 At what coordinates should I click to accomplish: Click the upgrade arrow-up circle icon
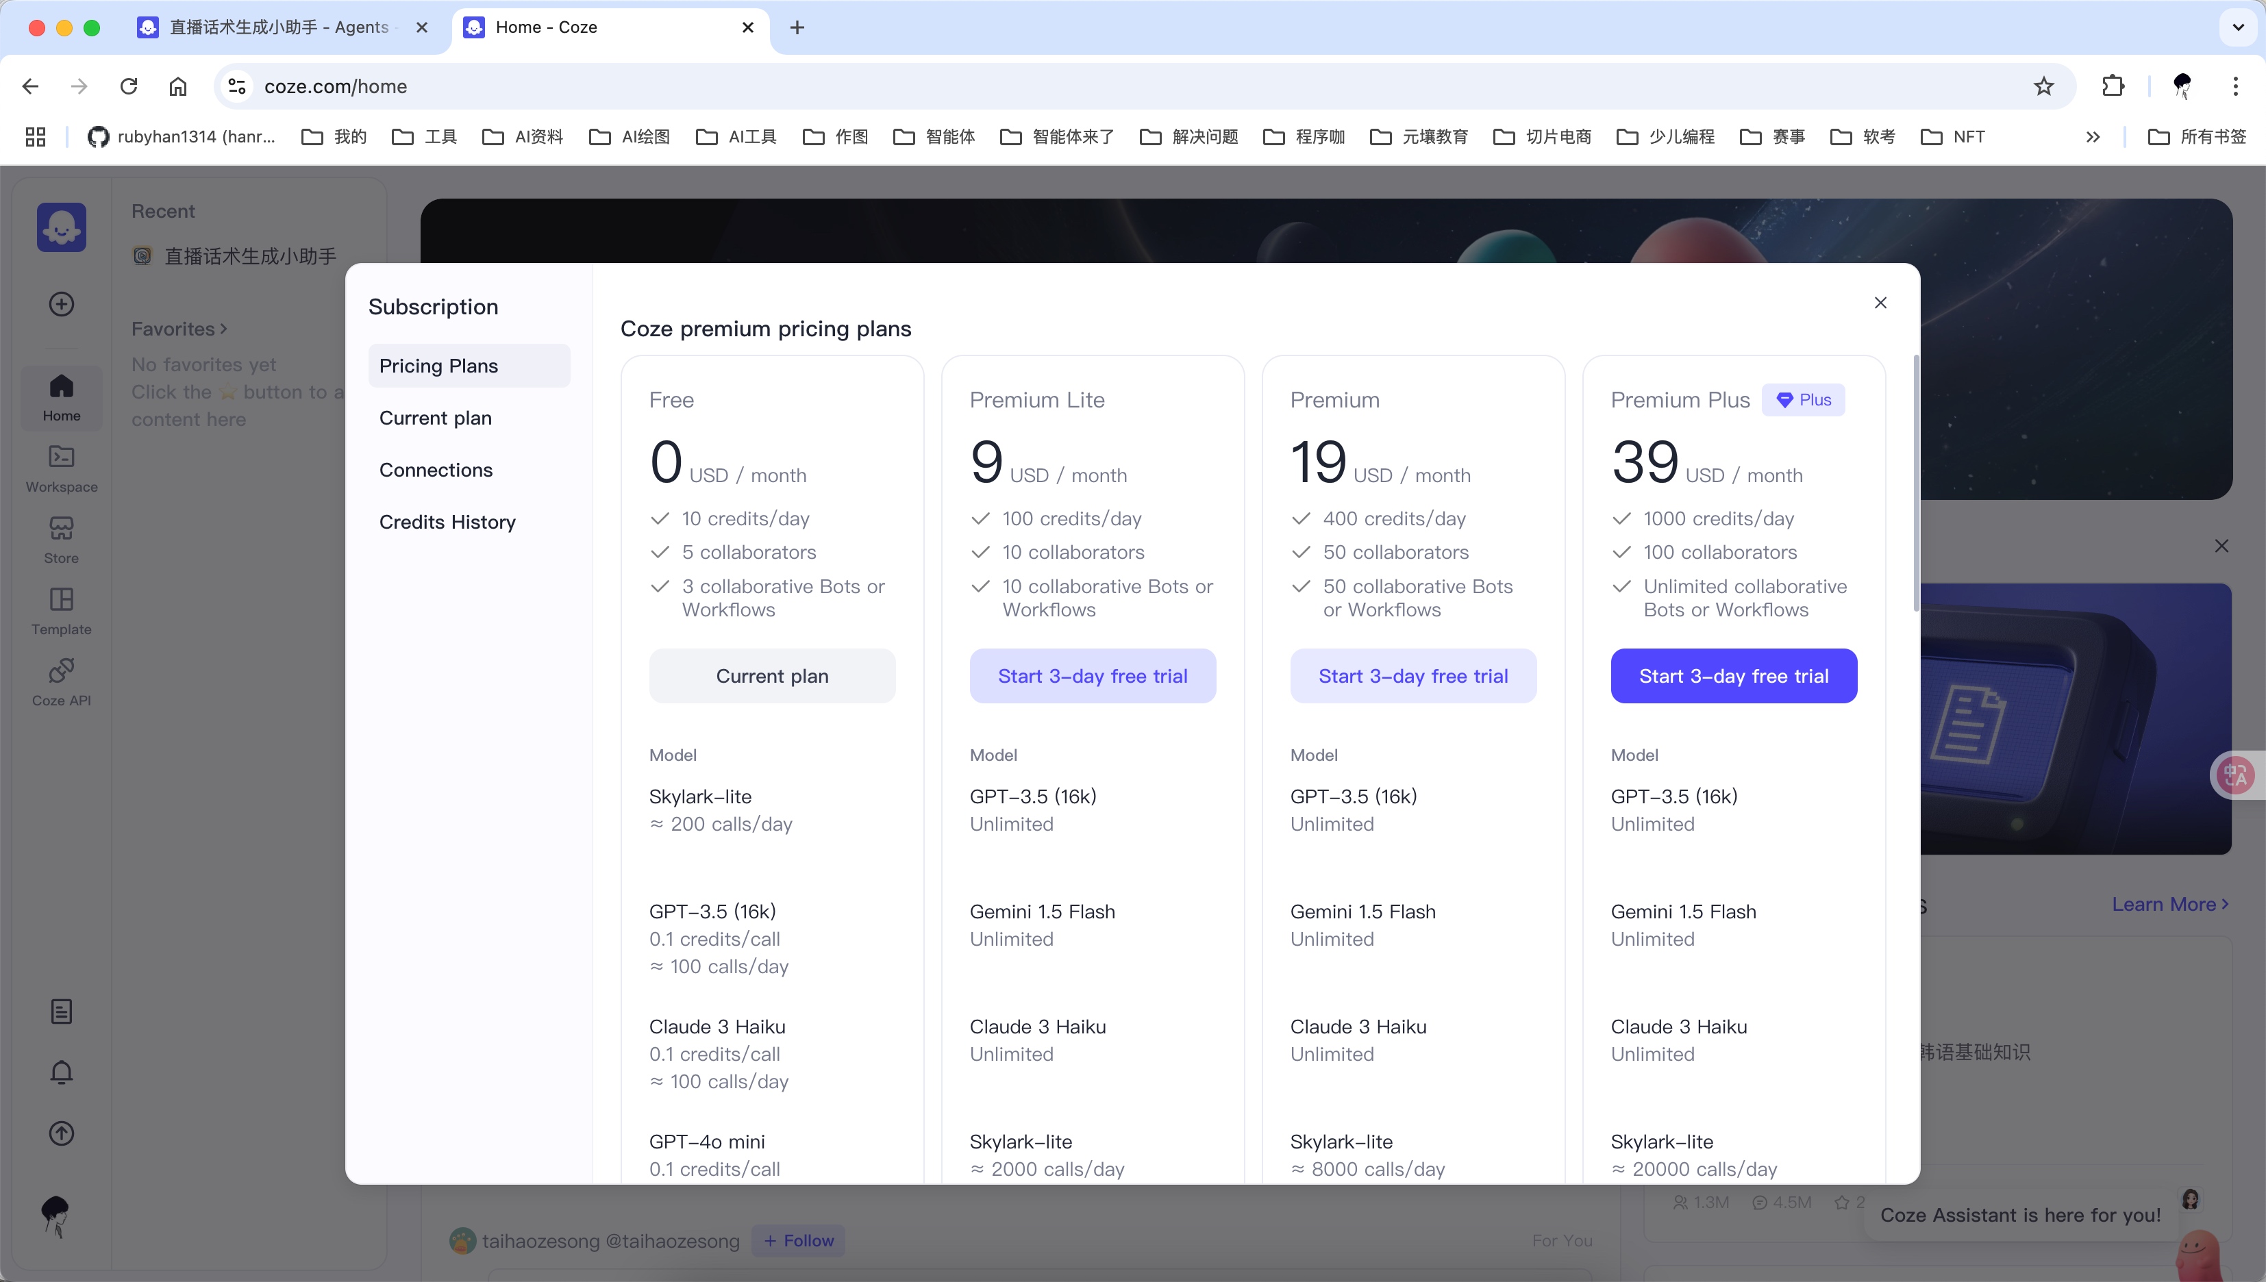click(61, 1133)
